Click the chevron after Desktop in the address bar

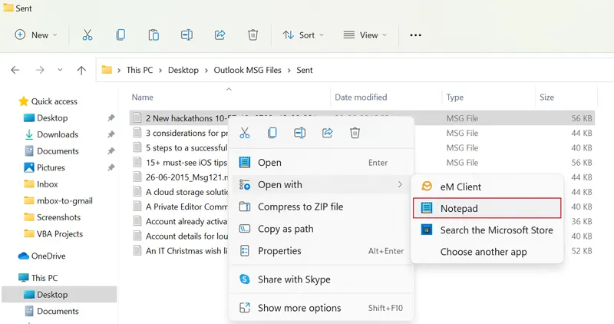(x=206, y=71)
